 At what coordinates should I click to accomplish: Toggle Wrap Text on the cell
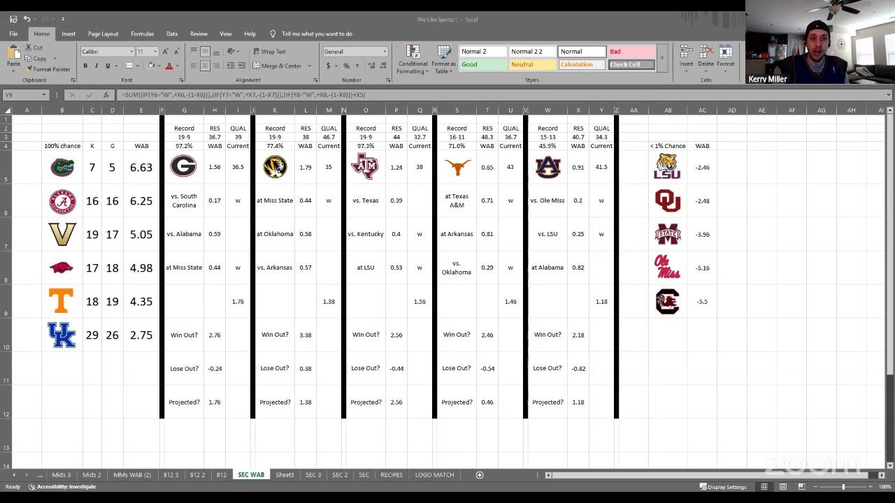268,52
